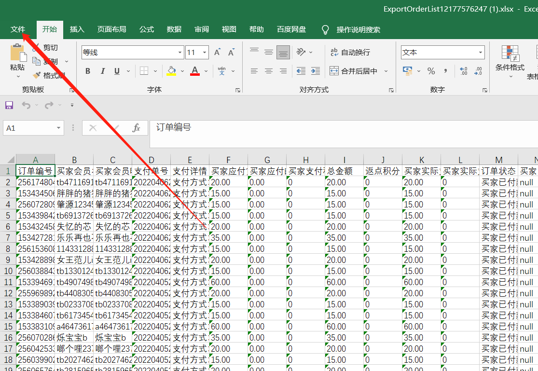The height and width of the screenshot is (371, 538).
Task: Apply the yellow fill color swatch
Action: (171, 71)
